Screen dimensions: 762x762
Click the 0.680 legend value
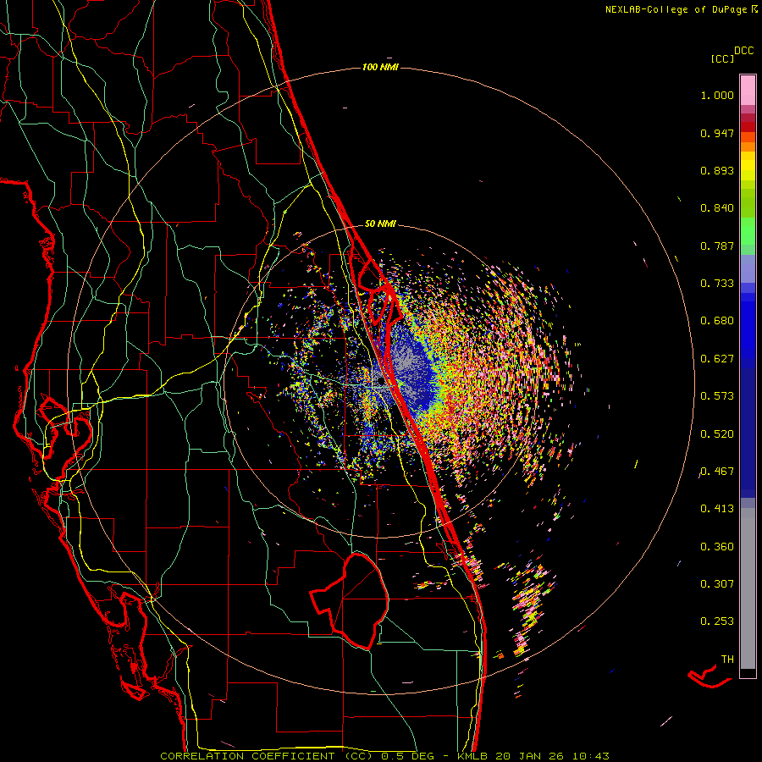(x=717, y=321)
